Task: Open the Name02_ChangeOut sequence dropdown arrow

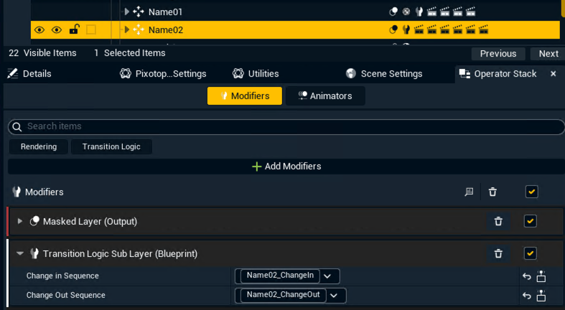Action: point(334,296)
